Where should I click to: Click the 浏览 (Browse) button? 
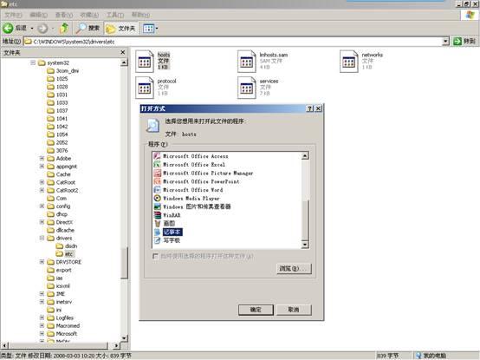coord(294,269)
